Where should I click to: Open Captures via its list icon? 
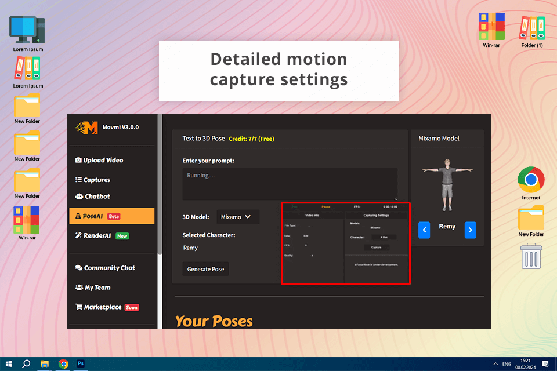(78, 180)
